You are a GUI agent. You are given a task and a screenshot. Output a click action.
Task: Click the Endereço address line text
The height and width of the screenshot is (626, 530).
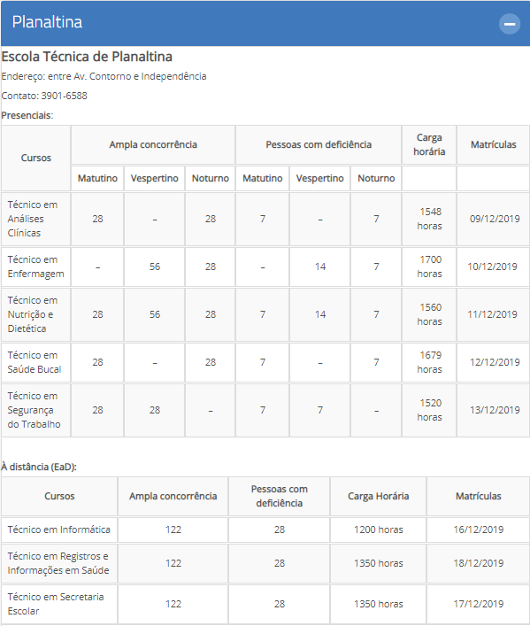(104, 76)
